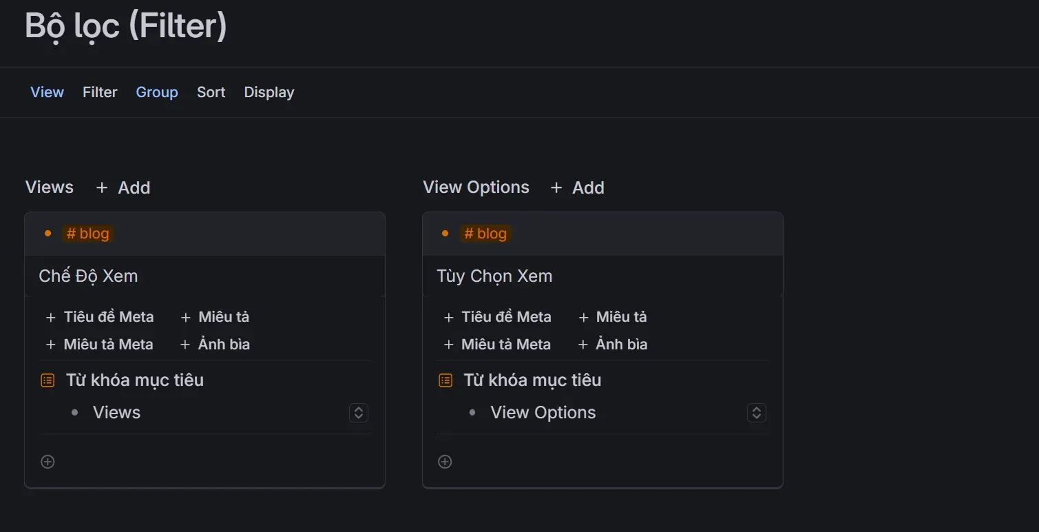The width and height of the screenshot is (1039, 532).
Task: Select the Views keyword entry
Action: [116, 413]
